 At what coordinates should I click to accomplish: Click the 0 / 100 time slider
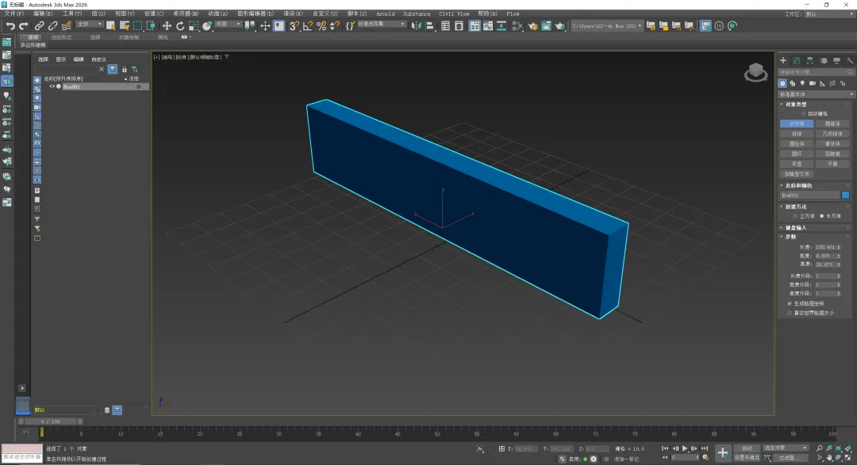pyautogui.click(x=50, y=421)
